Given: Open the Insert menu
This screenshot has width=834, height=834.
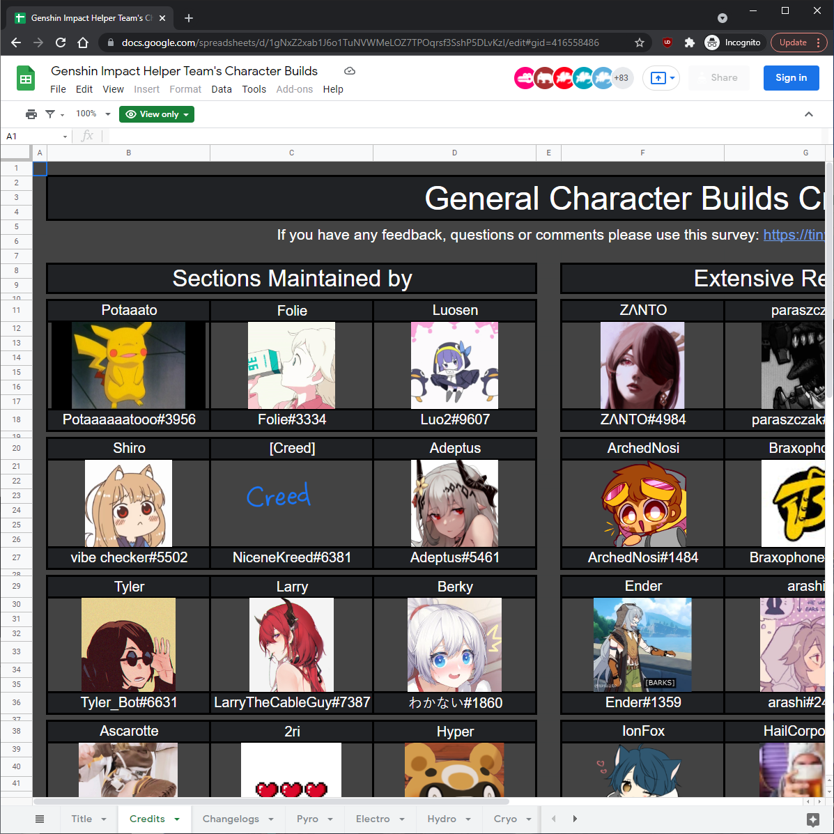Looking at the screenshot, I should [x=146, y=89].
